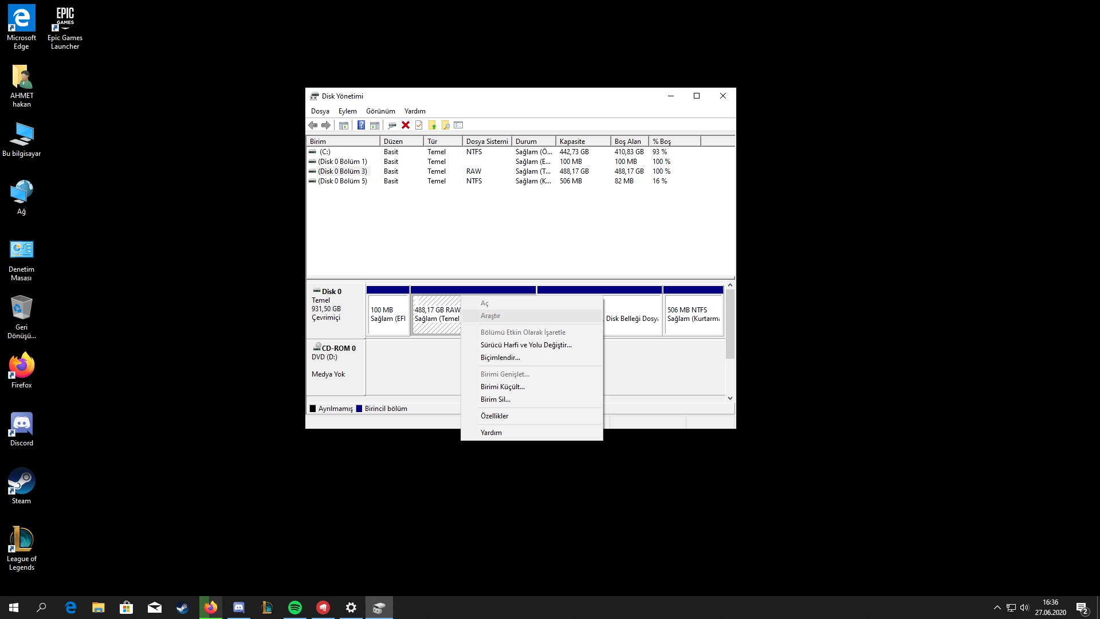Screen dimensions: 1100x619
Task: Sort by the Kapasite column header
Action: point(582,142)
